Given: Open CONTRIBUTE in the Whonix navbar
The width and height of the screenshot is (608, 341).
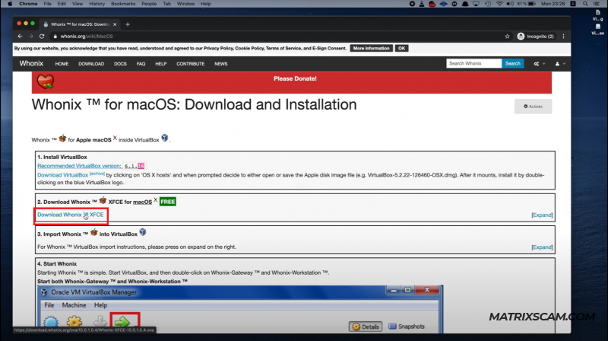Looking at the screenshot, I should tap(191, 64).
